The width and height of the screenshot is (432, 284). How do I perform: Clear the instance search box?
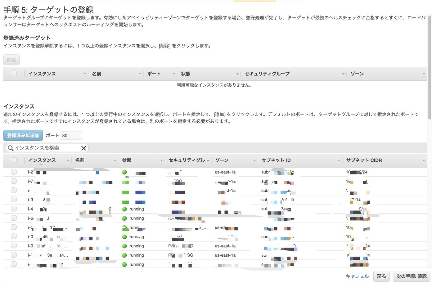pos(84,148)
